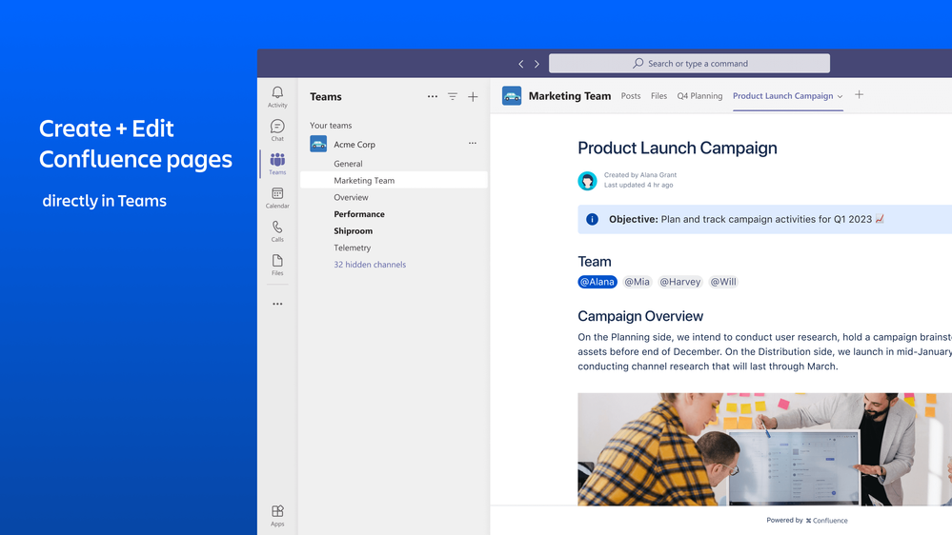952x535 pixels.
Task: Click the @Alana mention
Action: [x=598, y=282]
